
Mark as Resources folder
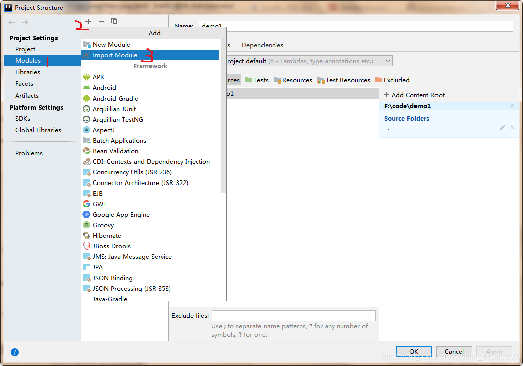pyautogui.click(x=293, y=80)
